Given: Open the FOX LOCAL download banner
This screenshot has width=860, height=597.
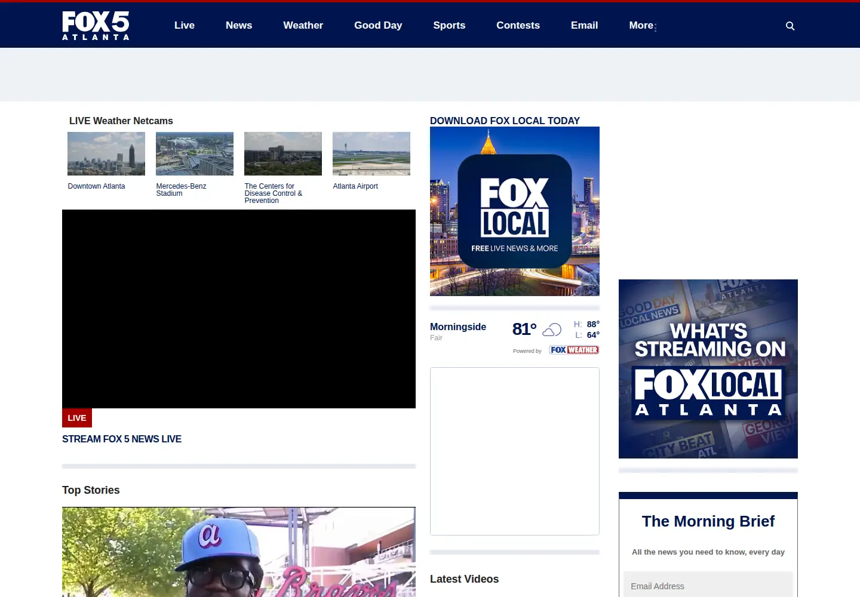Looking at the screenshot, I should [x=515, y=211].
